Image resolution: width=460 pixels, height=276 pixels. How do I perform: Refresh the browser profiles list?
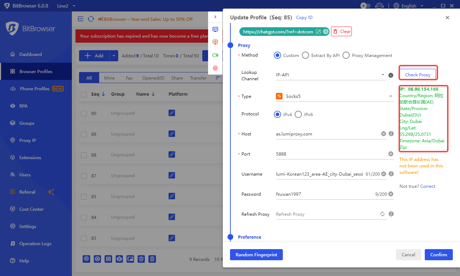(91, 19)
